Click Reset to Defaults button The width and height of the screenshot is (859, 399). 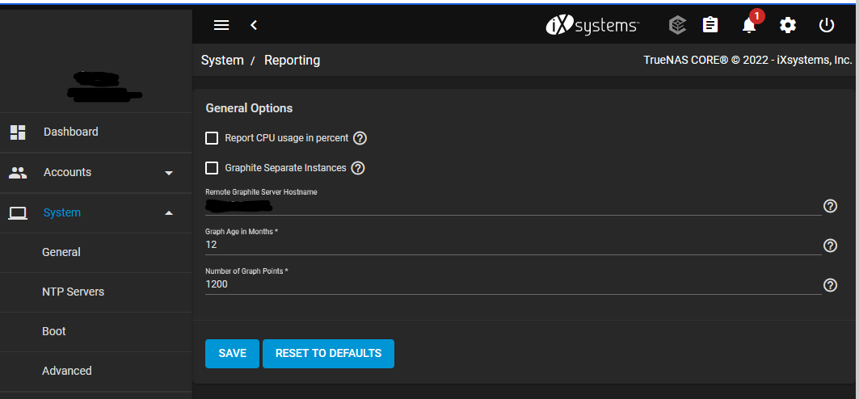click(x=328, y=354)
